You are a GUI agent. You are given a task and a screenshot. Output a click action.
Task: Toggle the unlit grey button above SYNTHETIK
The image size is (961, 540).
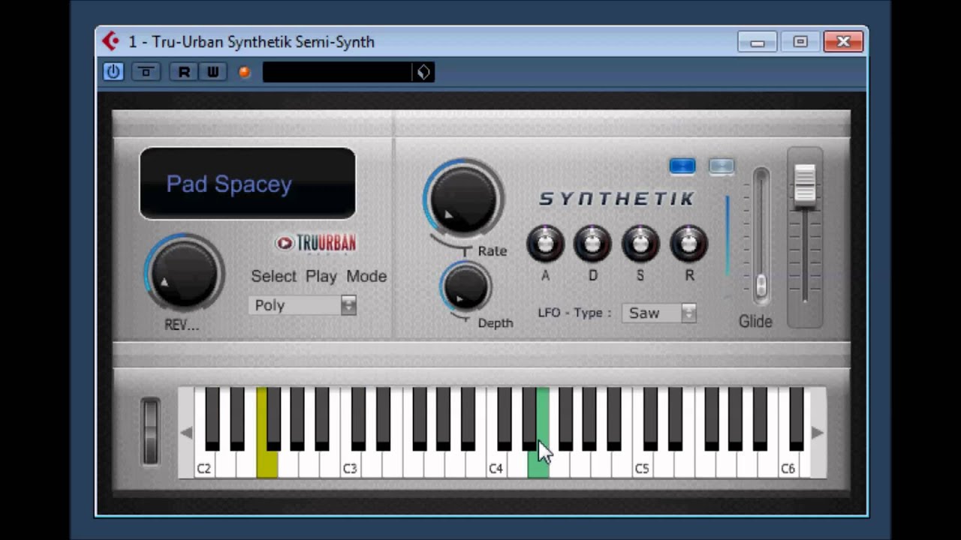click(x=722, y=166)
